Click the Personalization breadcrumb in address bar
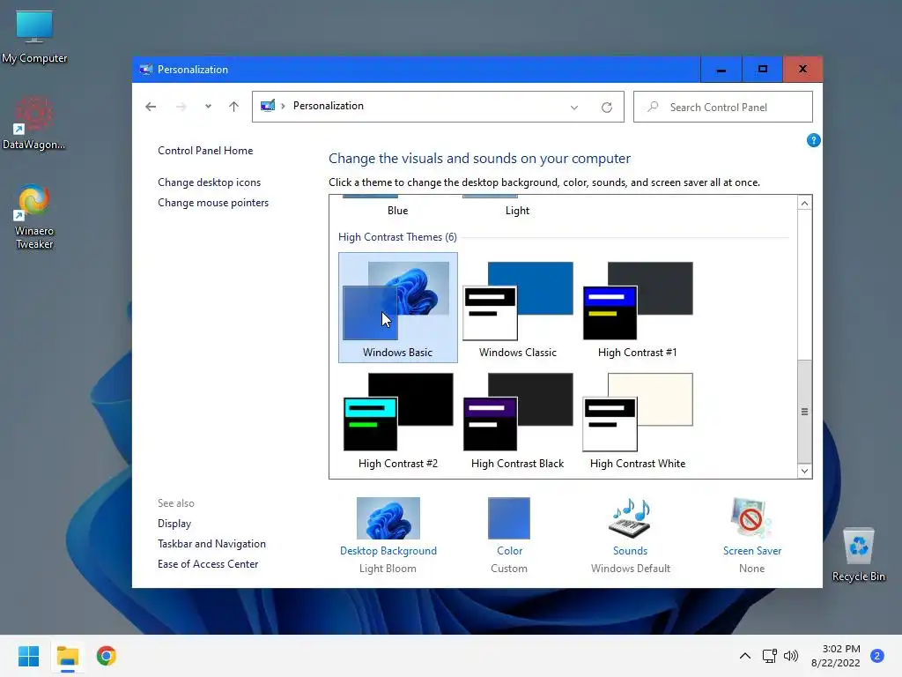This screenshot has width=902, height=677. (x=328, y=106)
